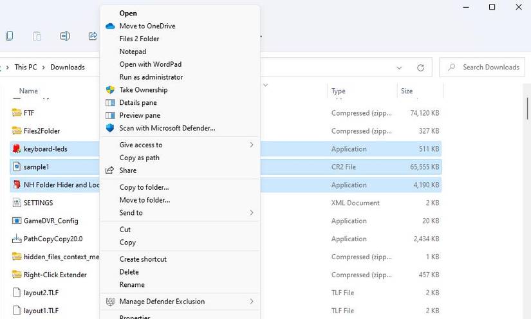Select the SETTINGS XML file
This screenshot has height=319, width=531.
point(38,203)
